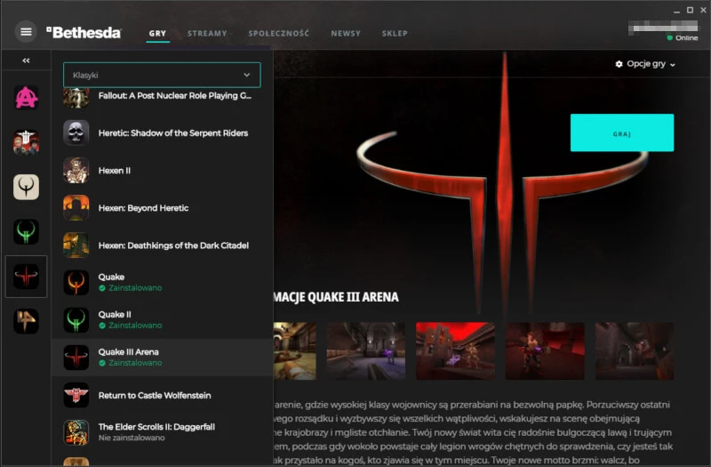Select the red Quake III sidebar icon

pyautogui.click(x=27, y=277)
